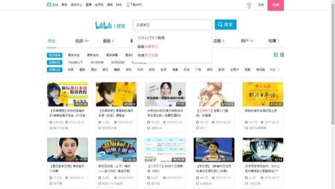
Task: Open the 用户 results tab
Action: pyautogui.click(x=247, y=41)
